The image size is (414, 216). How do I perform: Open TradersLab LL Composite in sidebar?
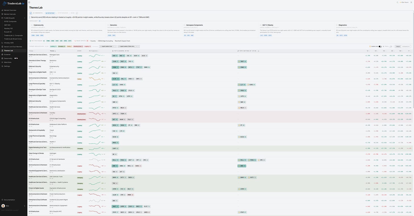point(13,36)
